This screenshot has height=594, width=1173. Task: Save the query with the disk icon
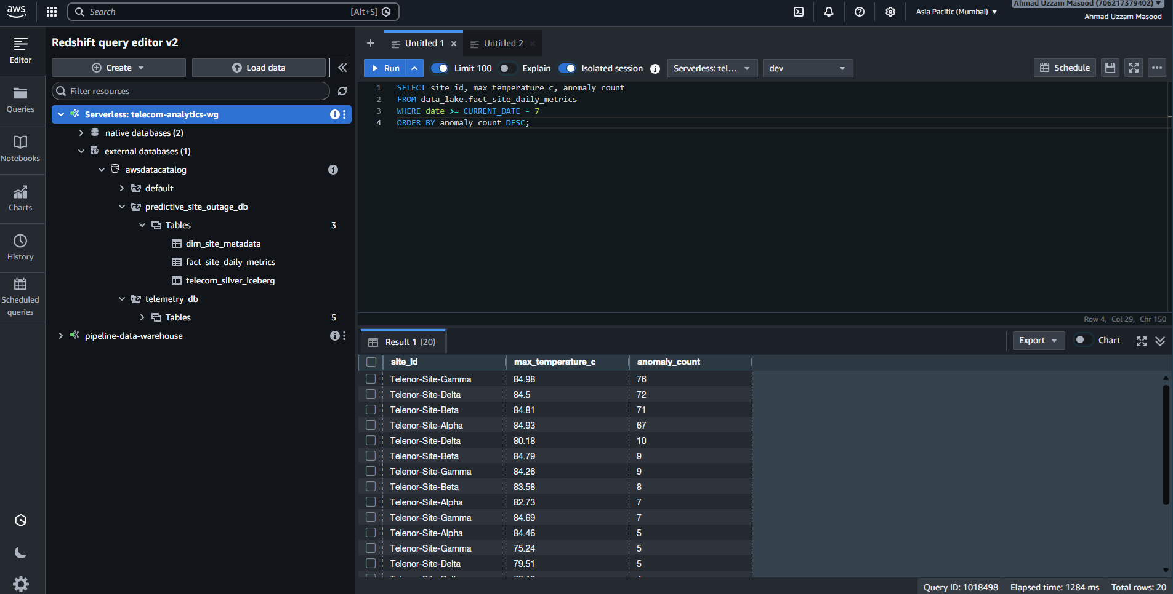point(1110,68)
